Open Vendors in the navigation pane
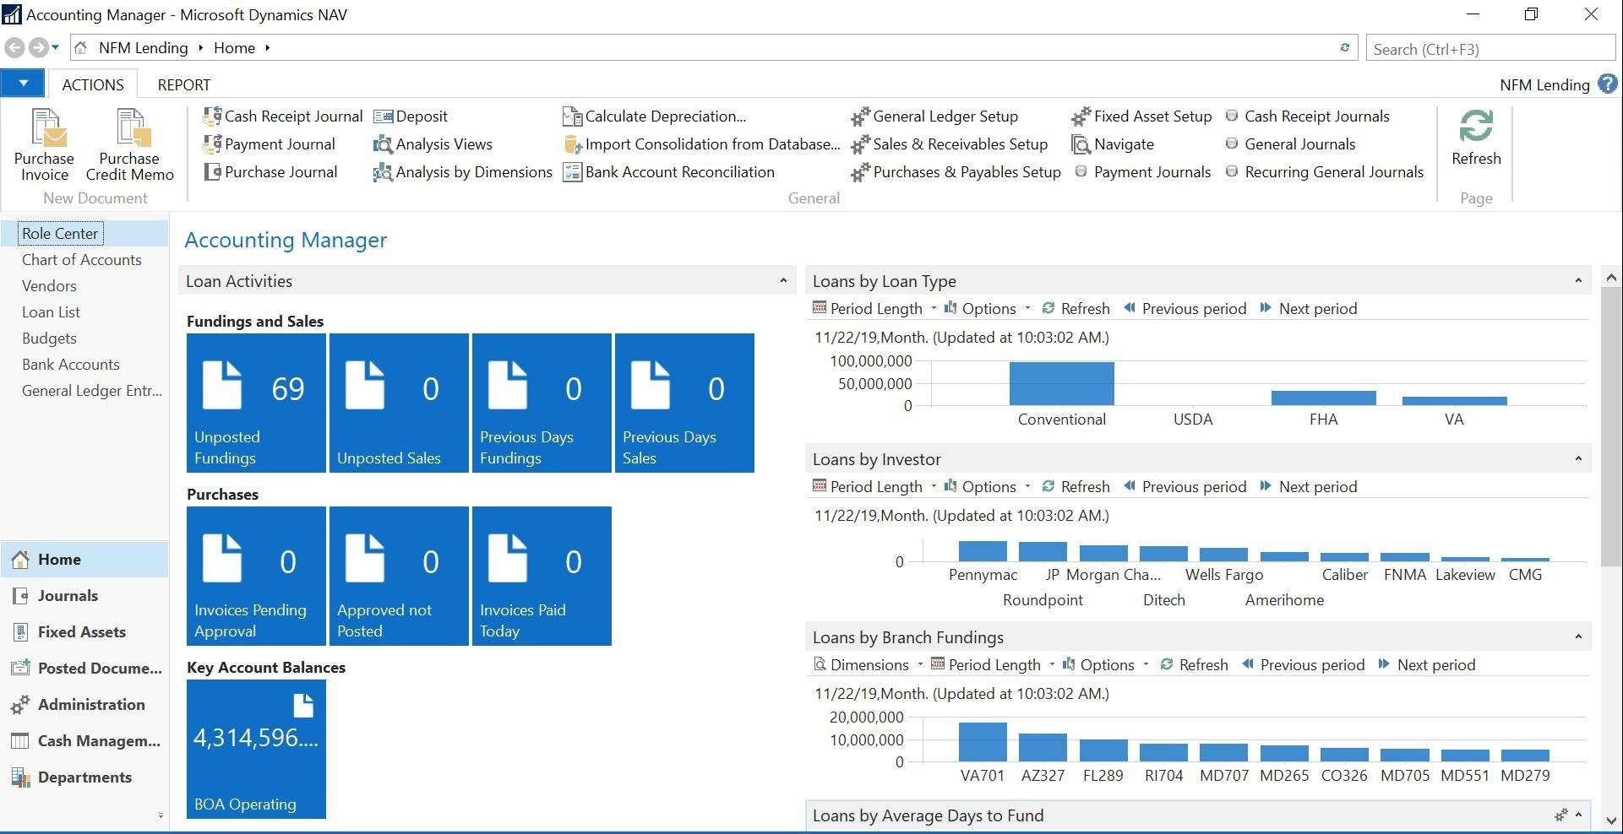Image resolution: width=1623 pixels, height=834 pixels. click(x=49, y=286)
